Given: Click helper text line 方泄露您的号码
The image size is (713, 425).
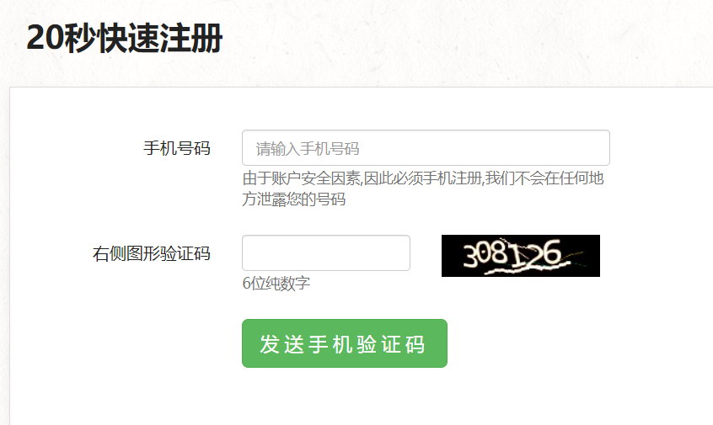Looking at the screenshot, I should pos(294,199).
